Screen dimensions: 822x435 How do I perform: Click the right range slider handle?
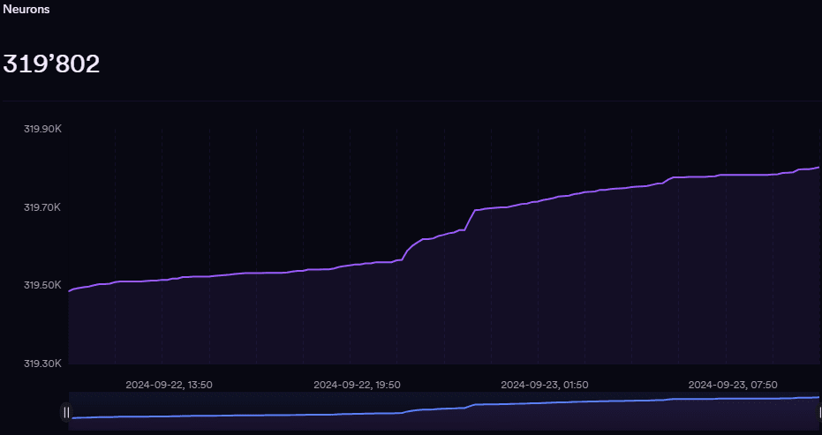tap(819, 412)
